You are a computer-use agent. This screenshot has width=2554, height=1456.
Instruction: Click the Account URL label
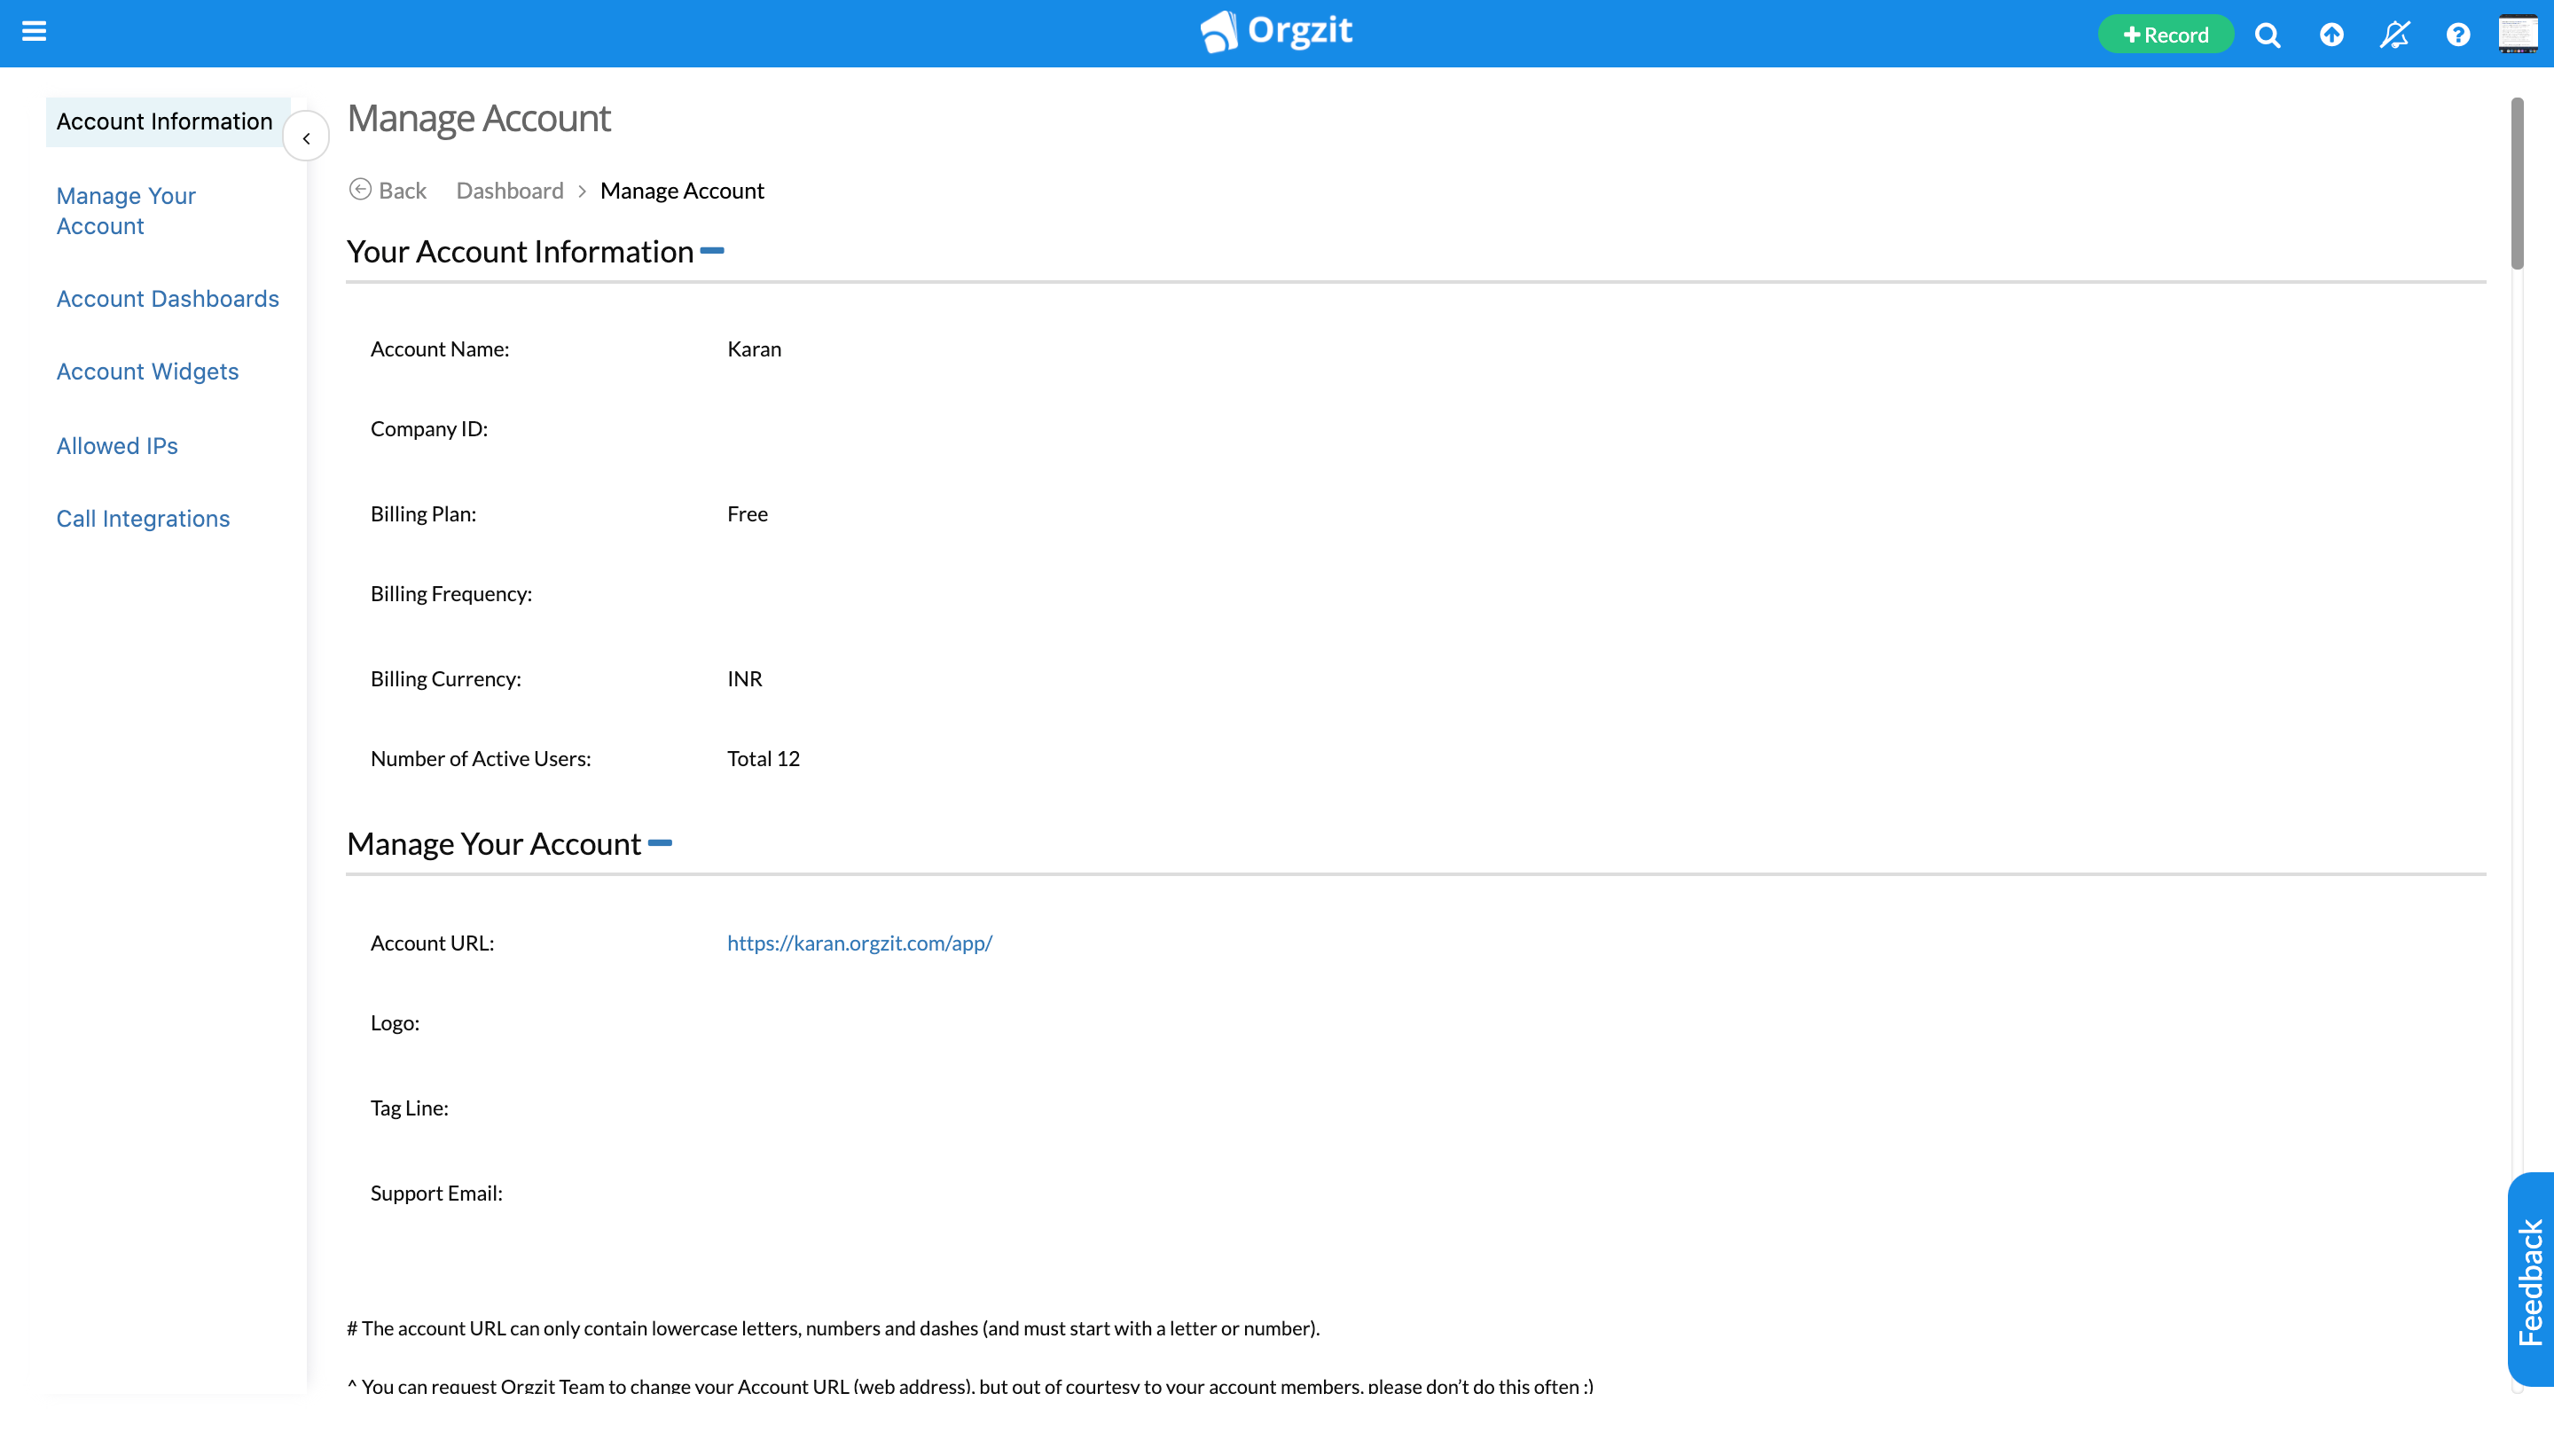click(432, 943)
